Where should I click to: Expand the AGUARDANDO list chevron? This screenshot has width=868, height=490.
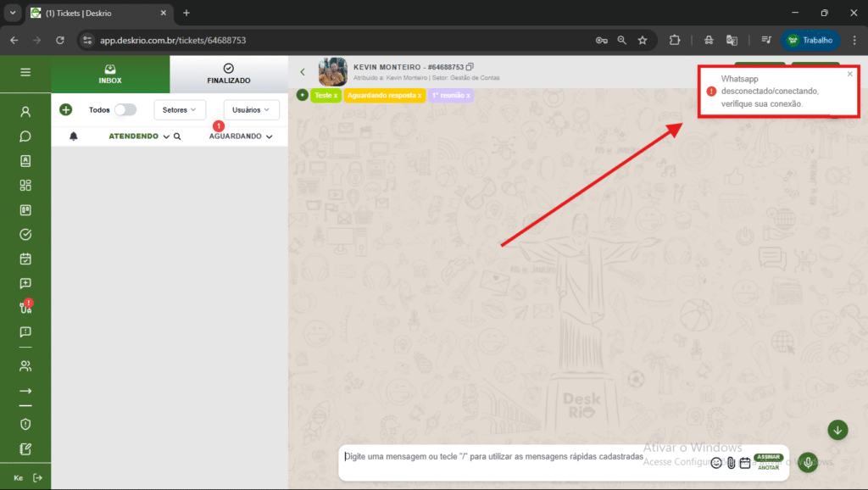(269, 136)
